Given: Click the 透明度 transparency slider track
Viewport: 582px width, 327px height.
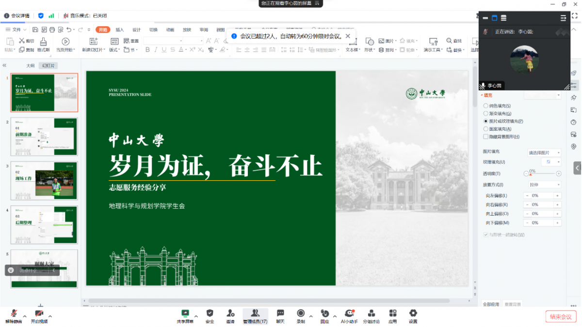Looking at the screenshot, I should [x=542, y=173].
